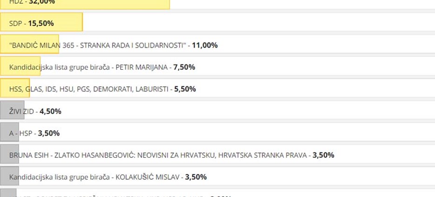Click the gray bar in Kolakušić row

9,176
